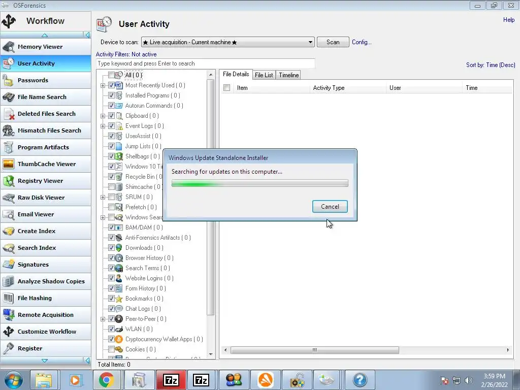Image resolution: width=520 pixels, height=390 pixels.
Task: Enable the Prefetch checkbox
Action: click(111, 207)
